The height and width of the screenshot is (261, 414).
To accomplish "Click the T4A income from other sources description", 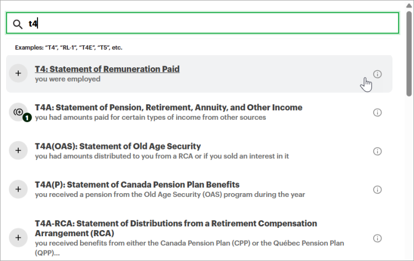I will point(150,118).
